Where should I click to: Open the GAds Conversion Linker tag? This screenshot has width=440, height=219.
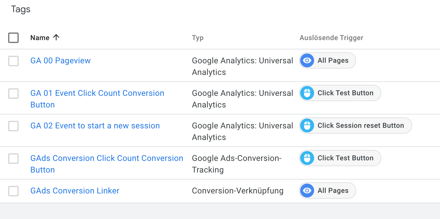(x=75, y=191)
